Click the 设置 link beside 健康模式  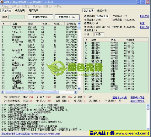coord(142,23)
